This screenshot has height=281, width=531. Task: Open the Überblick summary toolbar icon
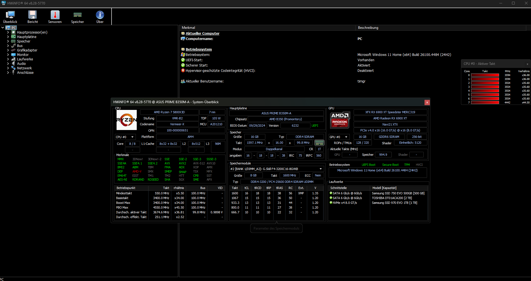point(10,17)
